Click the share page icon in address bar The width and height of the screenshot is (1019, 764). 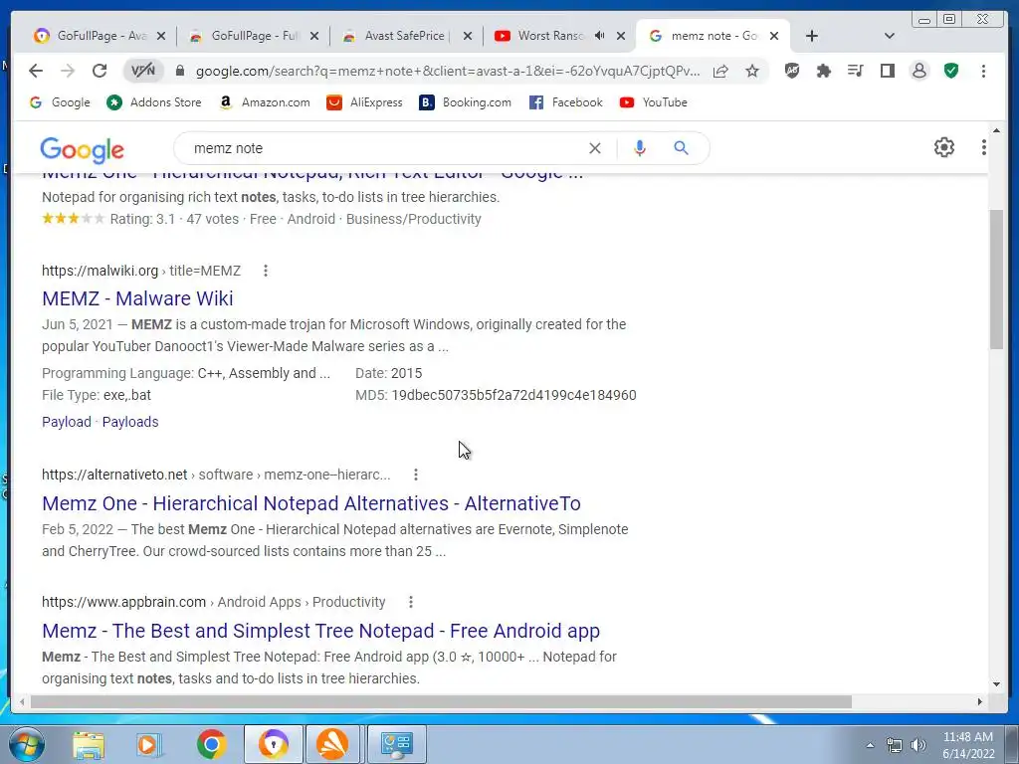click(x=720, y=71)
